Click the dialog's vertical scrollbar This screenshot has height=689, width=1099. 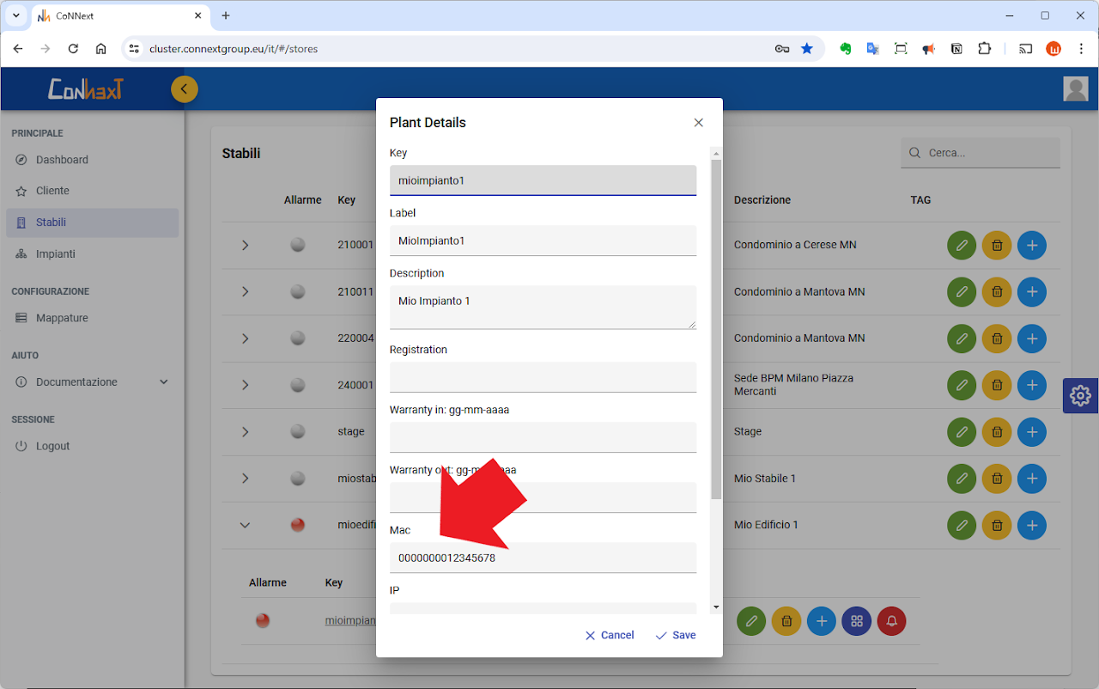[716, 326]
